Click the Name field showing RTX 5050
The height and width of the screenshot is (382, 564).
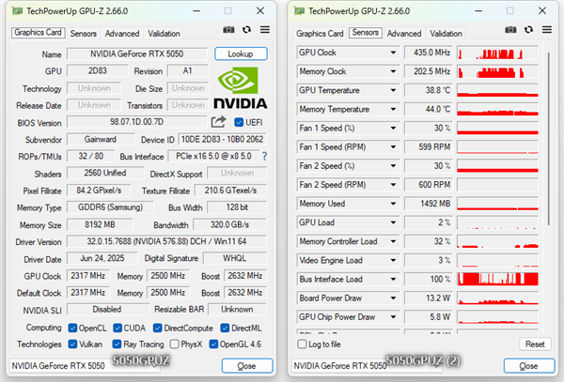click(137, 53)
